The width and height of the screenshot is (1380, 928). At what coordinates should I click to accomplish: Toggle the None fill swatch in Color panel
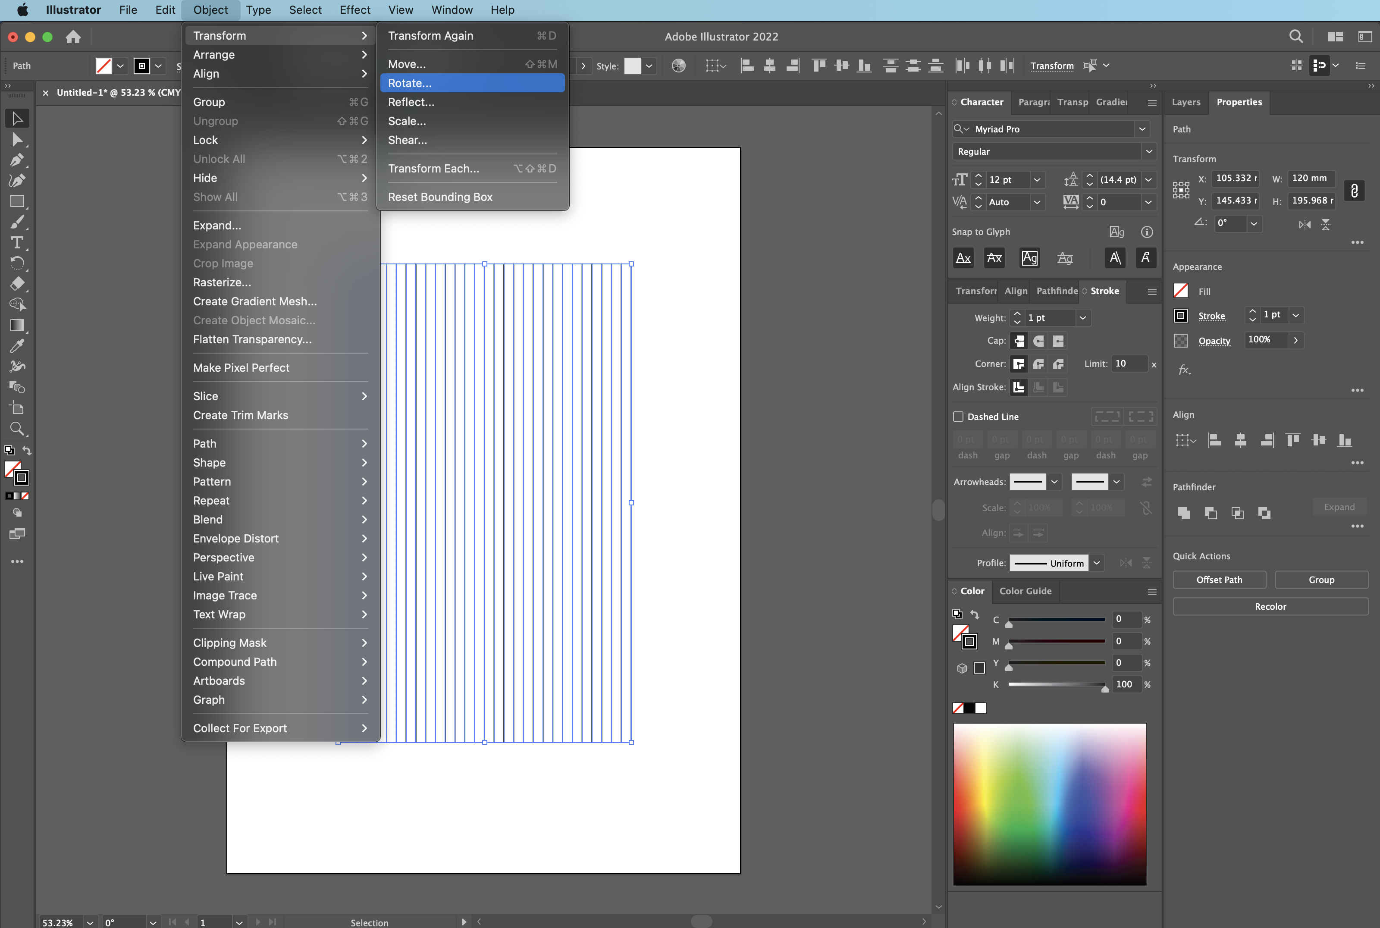tap(958, 708)
